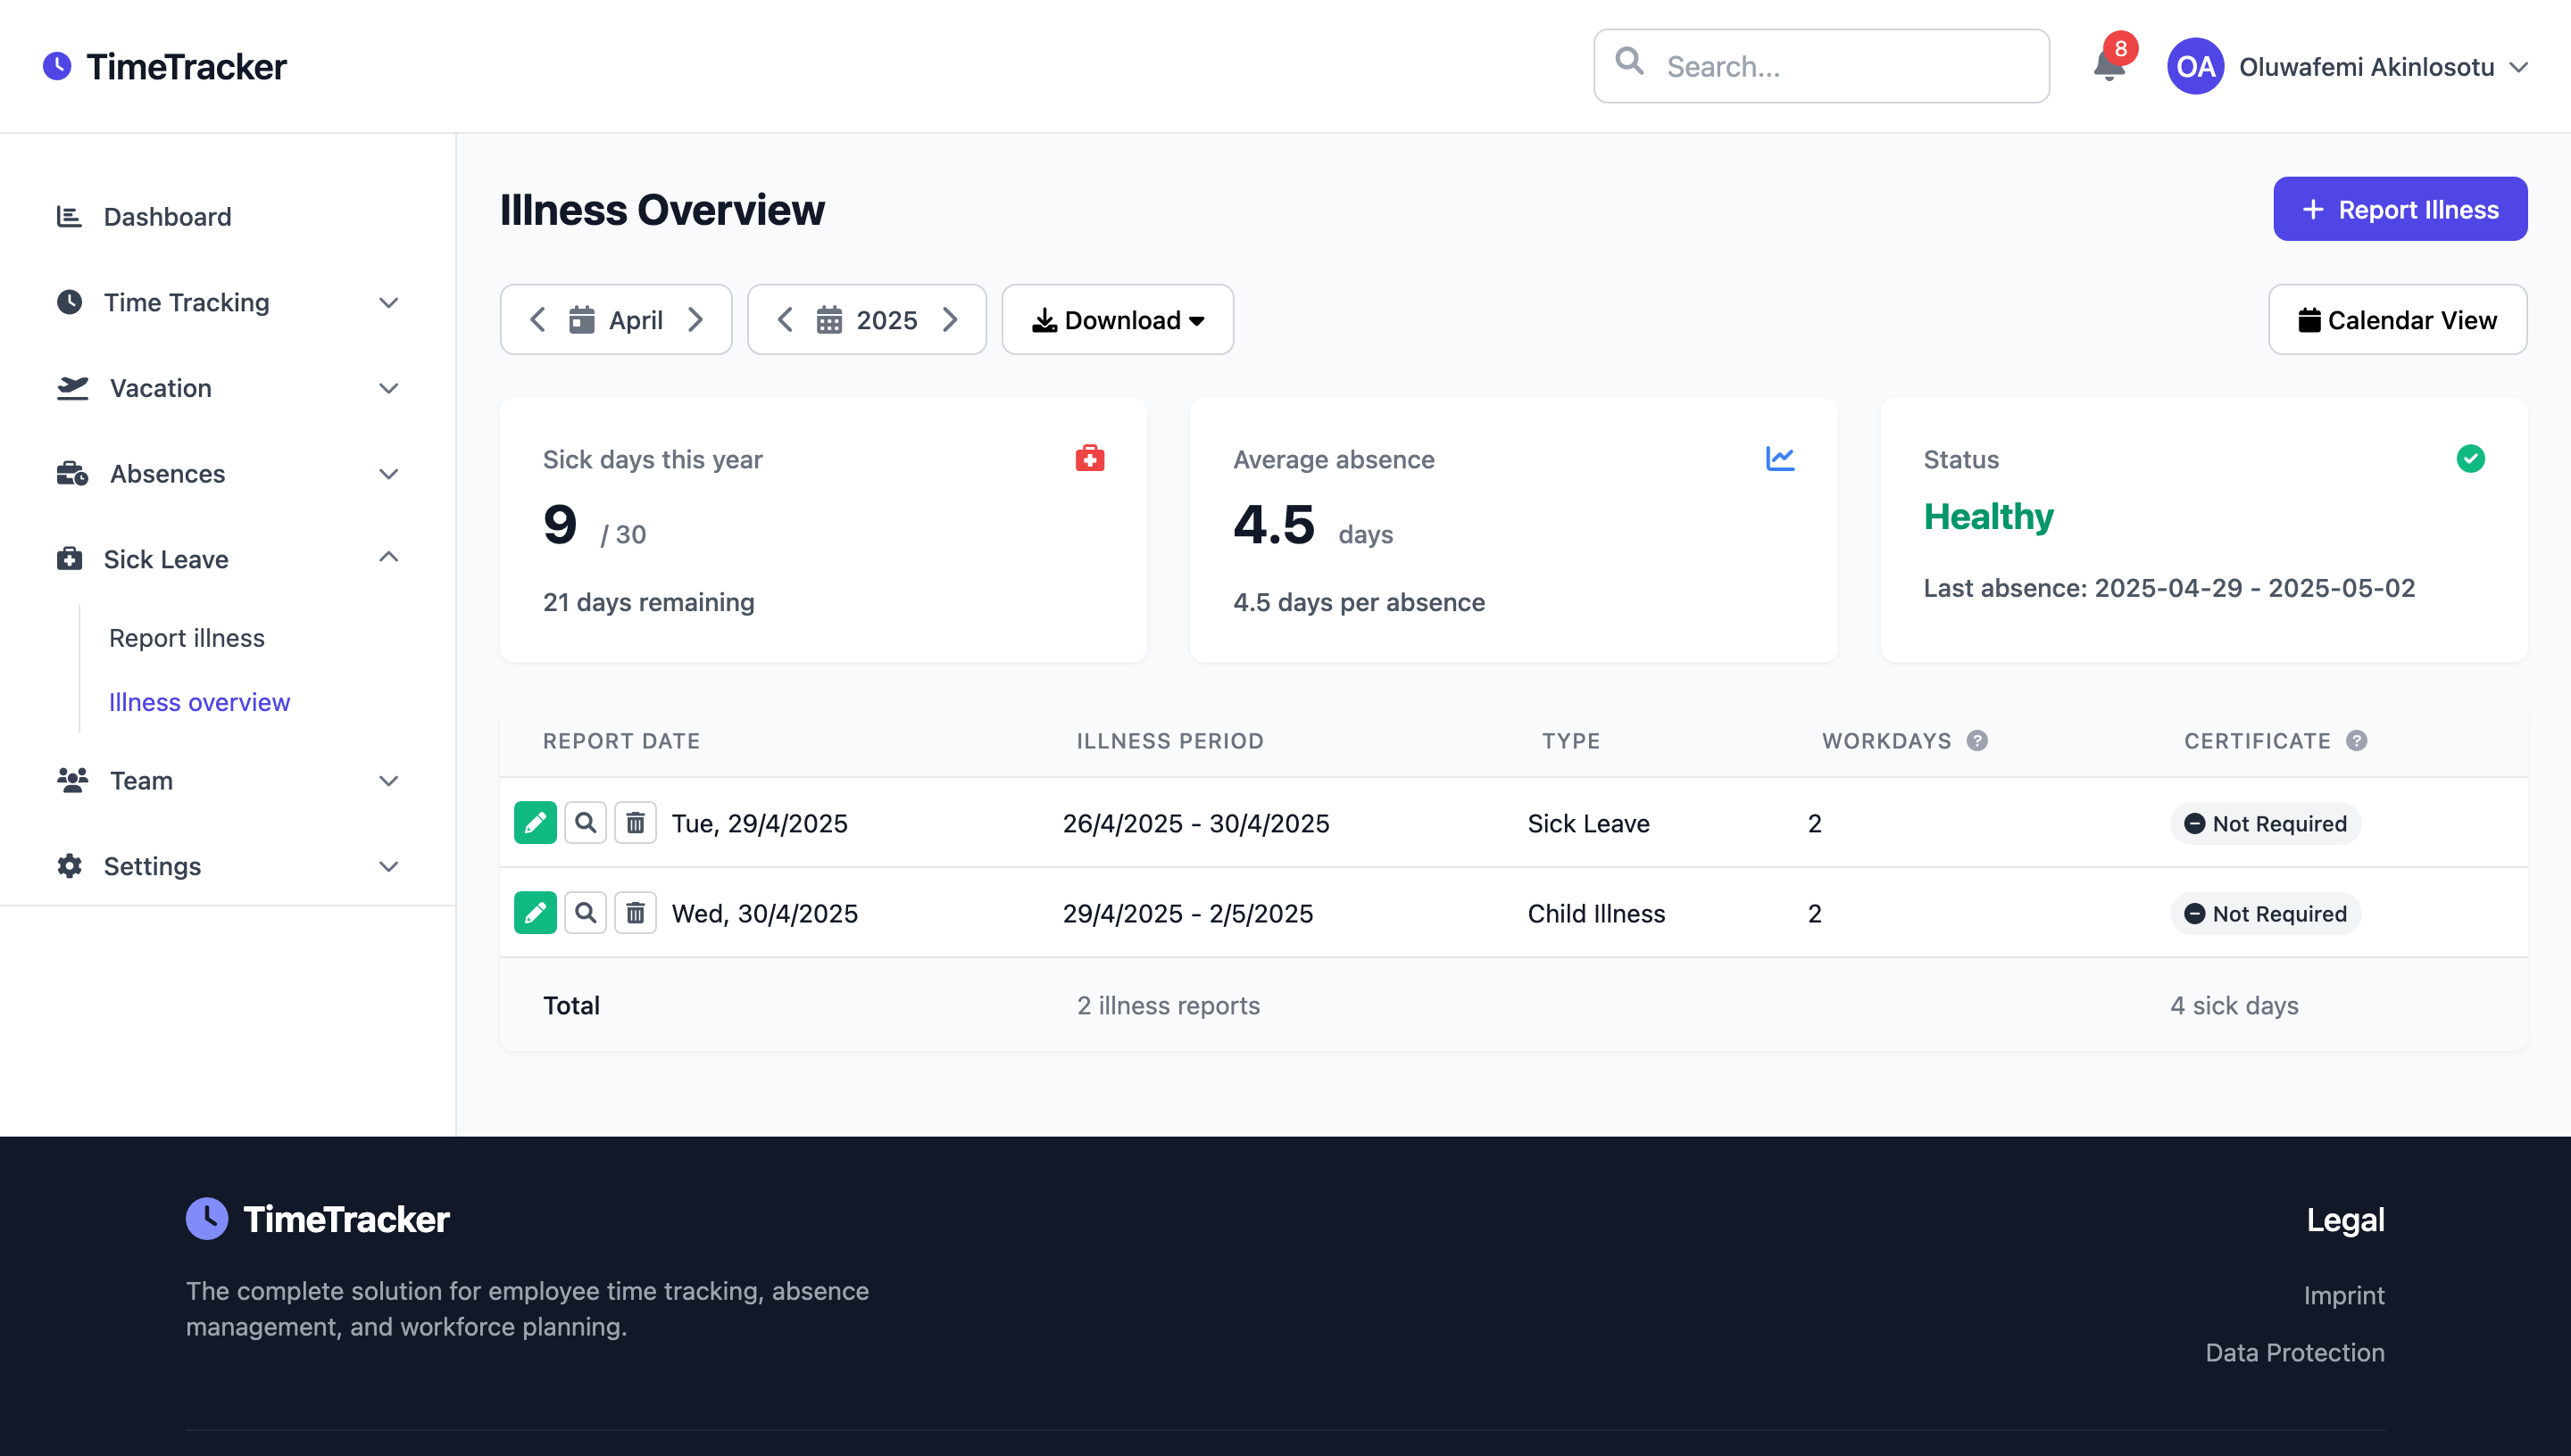Expand the Settings menu
The width and height of the screenshot is (2571, 1456).
tap(229, 866)
